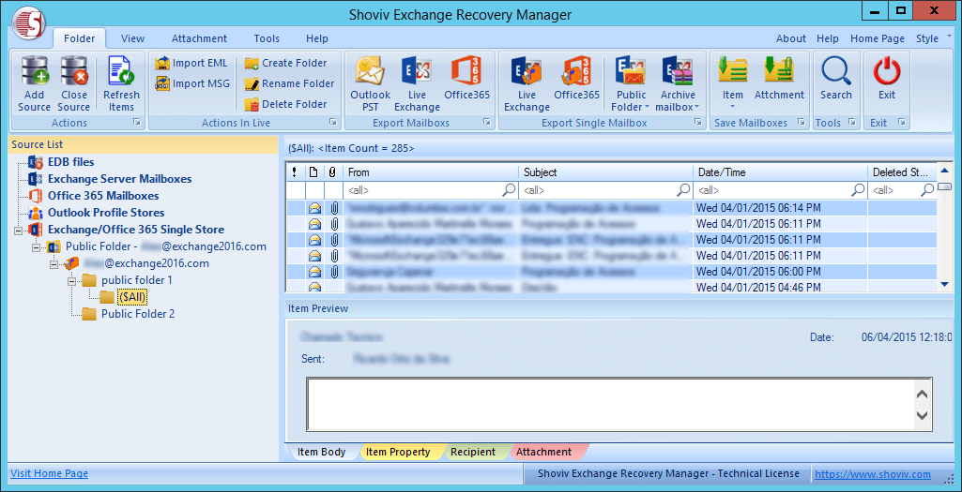Viewport: 962px width, 492px height.
Task: Choose Live Exchange under Export Single Mailbox
Action: coord(527,84)
